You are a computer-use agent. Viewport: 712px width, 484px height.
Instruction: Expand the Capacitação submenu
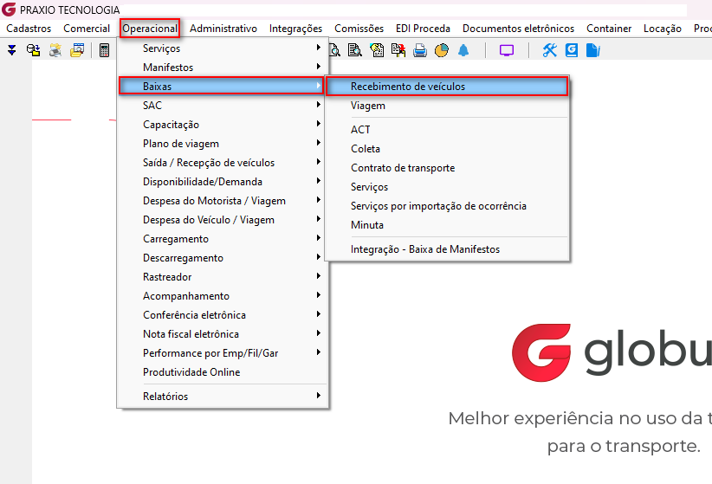pos(223,125)
